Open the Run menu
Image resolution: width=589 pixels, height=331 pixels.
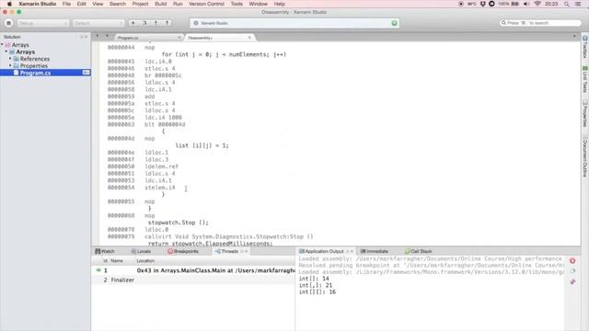[178, 4]
